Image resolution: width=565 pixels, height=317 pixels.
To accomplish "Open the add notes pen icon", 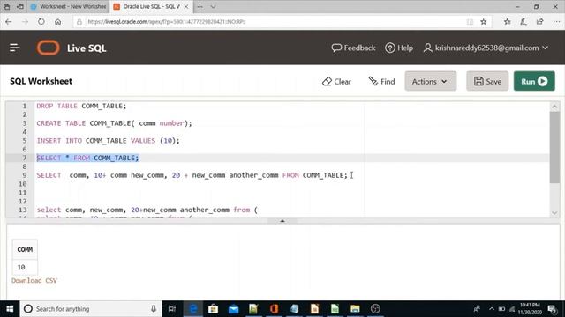I will [x=524, y=21].
